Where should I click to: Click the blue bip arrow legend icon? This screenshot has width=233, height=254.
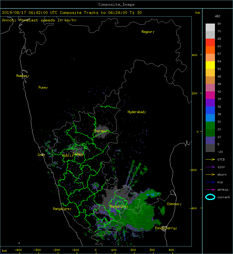pos(210,182)
